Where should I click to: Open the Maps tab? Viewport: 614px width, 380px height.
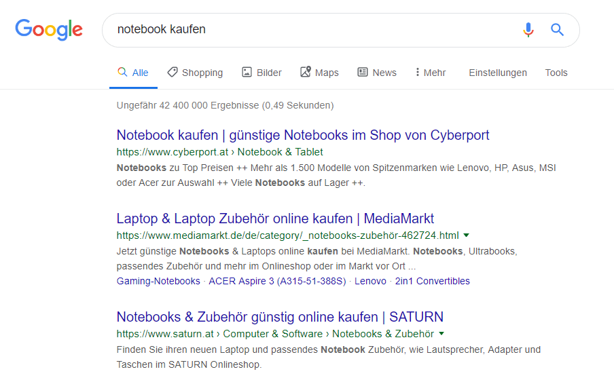(x=319, y=73)
